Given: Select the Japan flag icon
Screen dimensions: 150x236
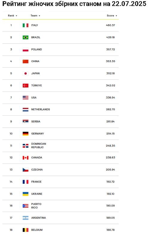Looking at the screenshot, I should tap(25, 73).
